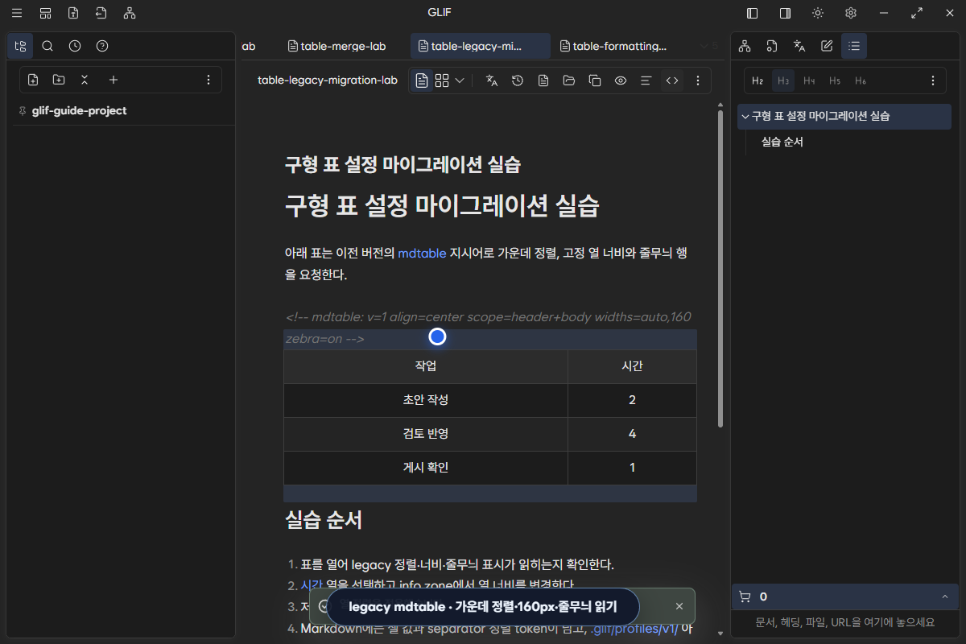This screenshot has width=966, height=644.
Task: Click the plus add button in explorer
Action: coord(114,80)
